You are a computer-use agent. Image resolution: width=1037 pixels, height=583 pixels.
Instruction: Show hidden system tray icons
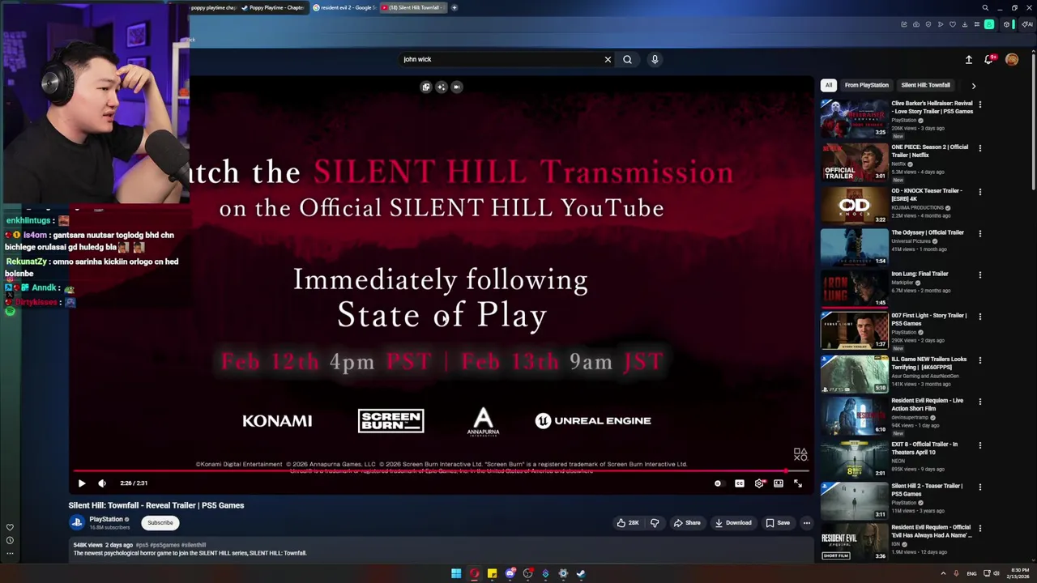(x=943, y=573)
